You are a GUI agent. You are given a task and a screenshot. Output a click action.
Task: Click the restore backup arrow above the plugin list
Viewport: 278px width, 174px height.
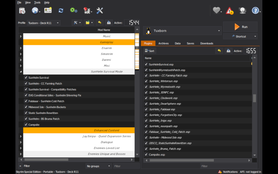click(219, 51)
